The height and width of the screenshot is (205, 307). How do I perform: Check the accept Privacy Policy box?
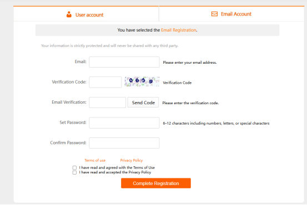click(74, 172)
